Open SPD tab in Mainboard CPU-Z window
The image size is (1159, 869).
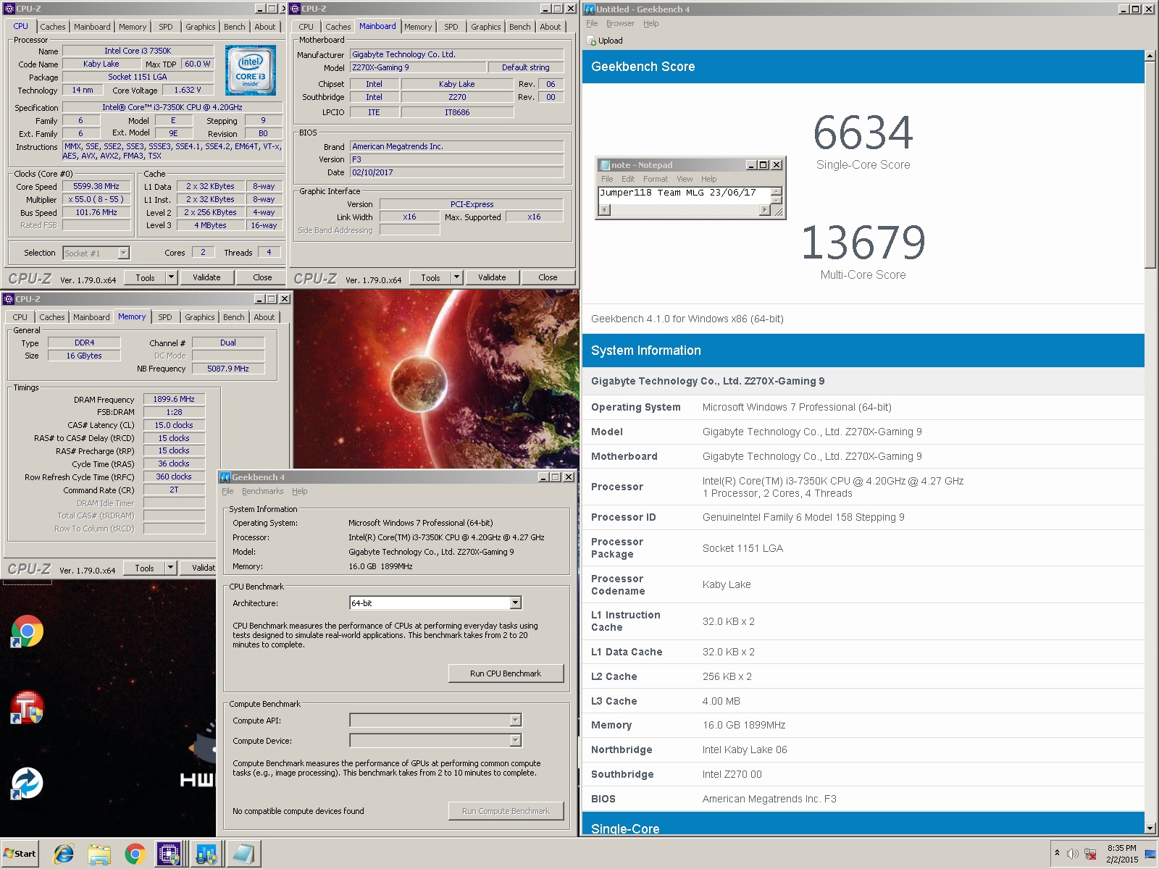[x=451, y=27]
